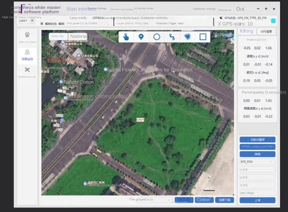Select the location pin marker tool
Image resolution: width=288 pixels, height=212 pixels.
pyautogui.click(x=141, y=37)
